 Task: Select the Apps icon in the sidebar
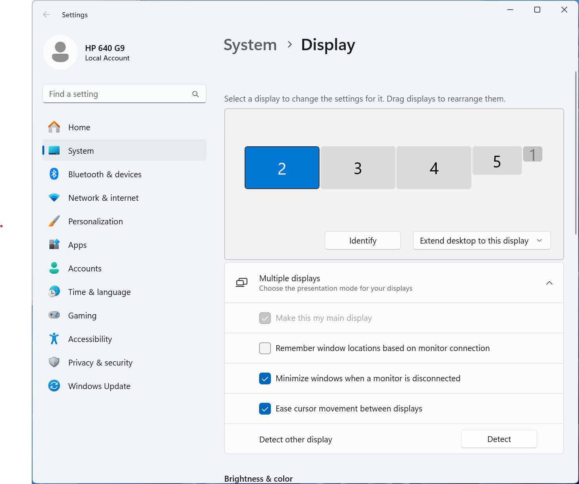click(54, 245)
